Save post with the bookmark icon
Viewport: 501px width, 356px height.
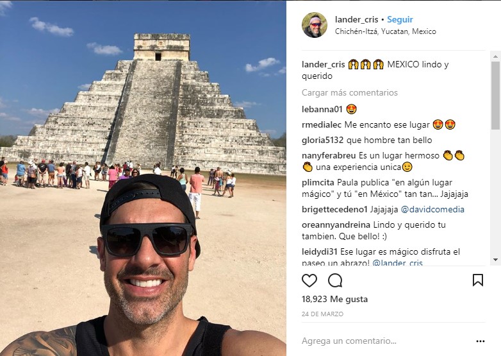pos(478,280)
